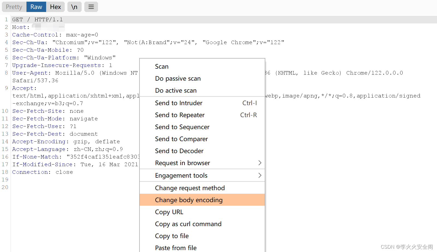Viewport: 437px width, 252px height.
Task: Click the Sec-Ch-Ua-Mobile header line
Action: [x=48, y=50]
